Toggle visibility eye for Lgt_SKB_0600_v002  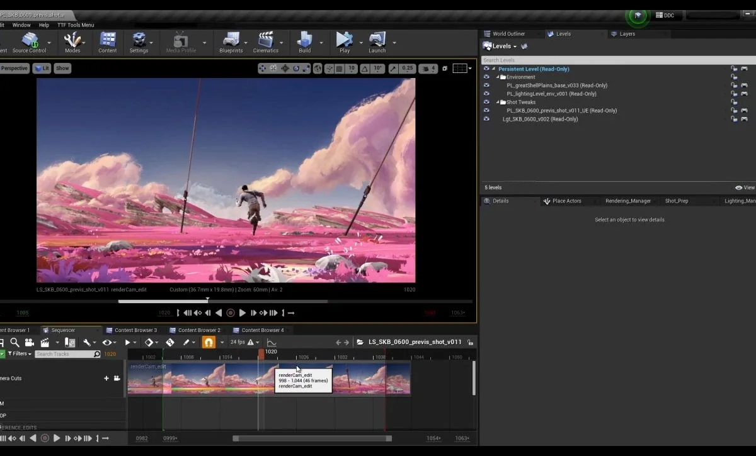click(486, 118)
